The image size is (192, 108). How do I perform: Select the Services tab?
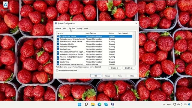[x=72, y=28]
